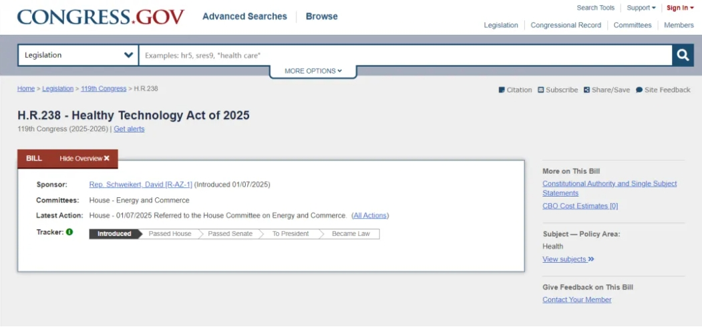This screenshot has height=327, width=702.
Task: Hide the bill overview panel
Action: click(x=84, y=158)
